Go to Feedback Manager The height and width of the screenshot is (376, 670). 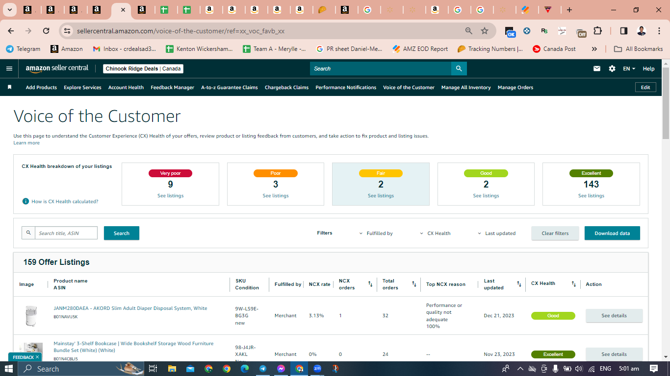point(173,88)
